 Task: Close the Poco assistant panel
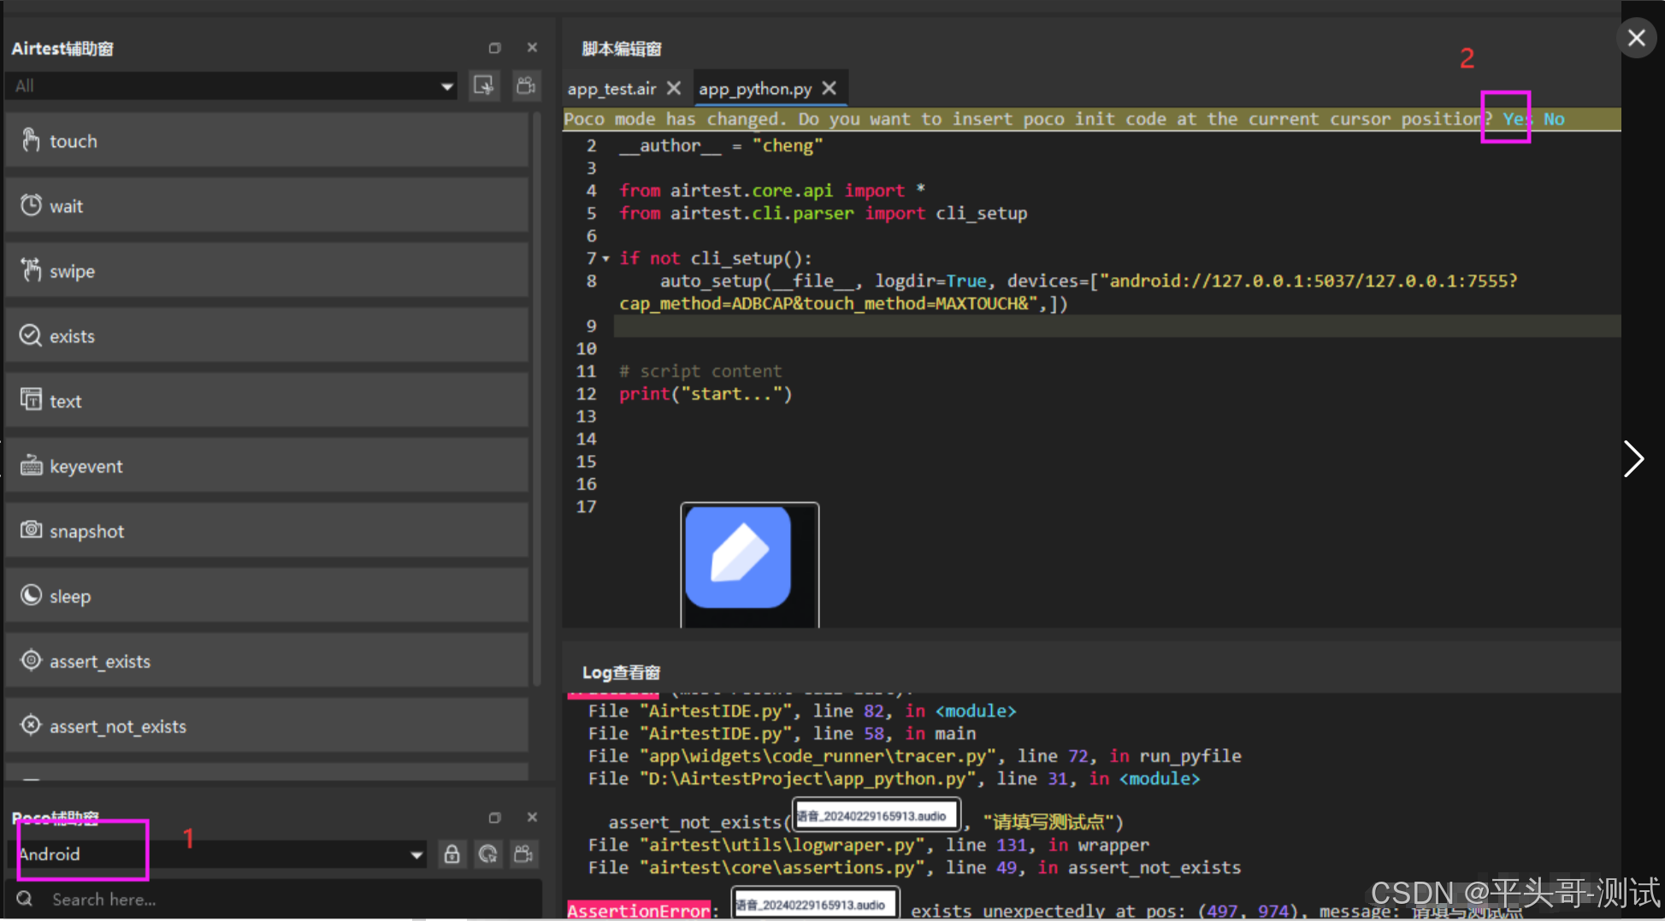coord(532,818)
